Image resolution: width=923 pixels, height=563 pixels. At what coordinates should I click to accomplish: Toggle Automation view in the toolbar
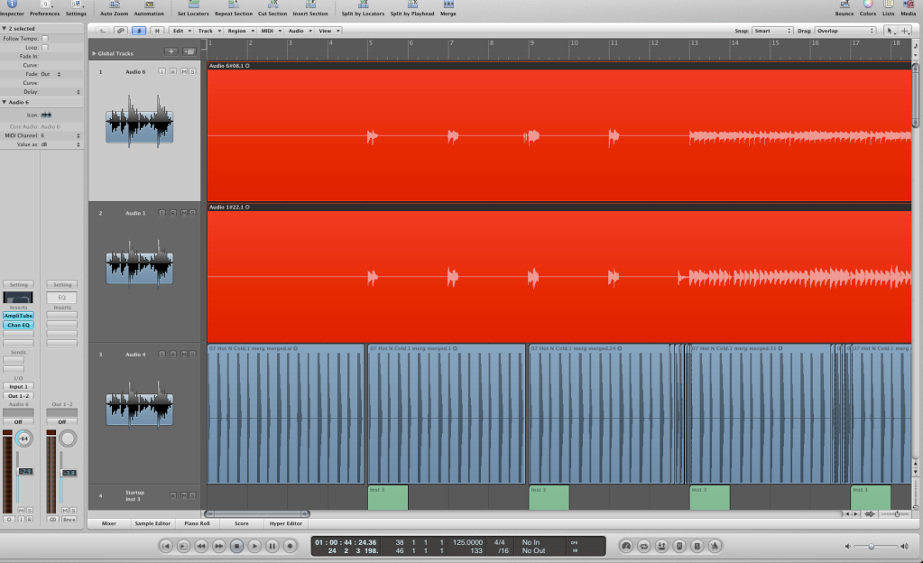point(149,6)
